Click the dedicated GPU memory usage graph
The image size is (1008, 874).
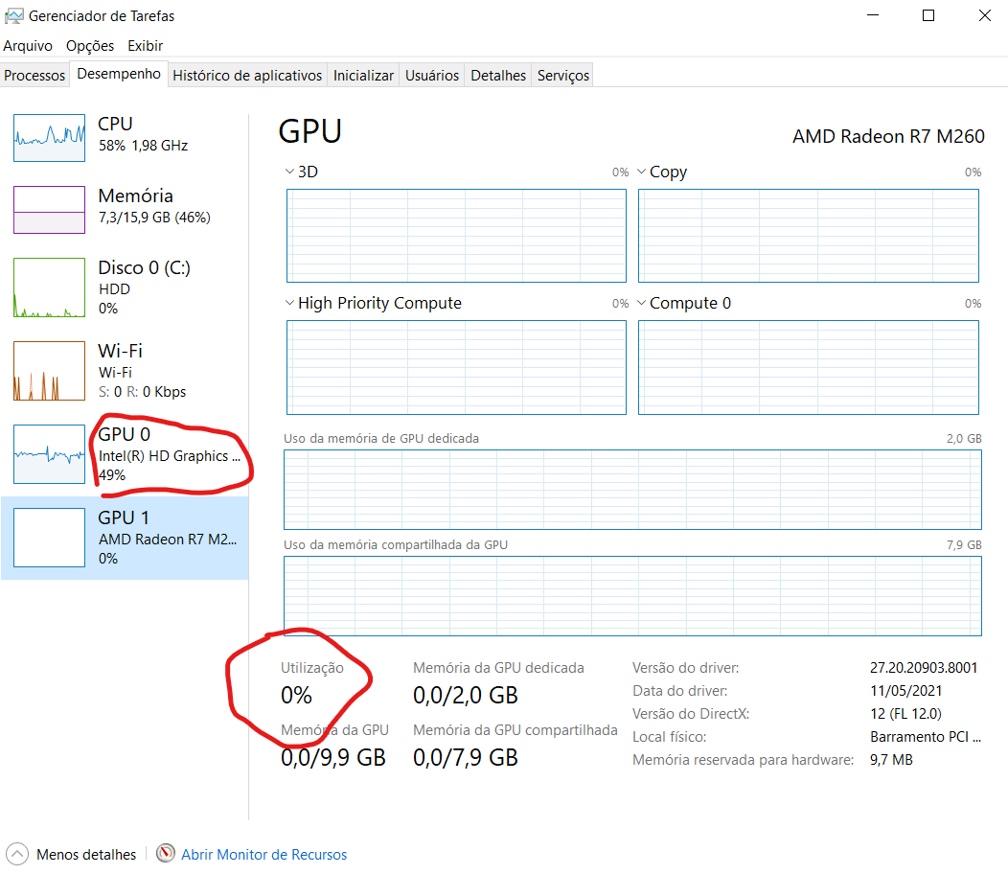point(632,490)
